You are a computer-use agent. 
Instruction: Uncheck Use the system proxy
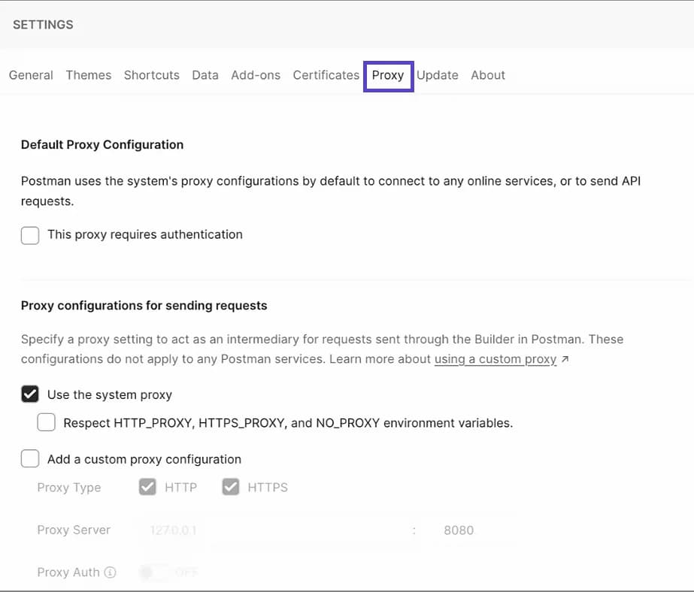[x=30, y=394]
